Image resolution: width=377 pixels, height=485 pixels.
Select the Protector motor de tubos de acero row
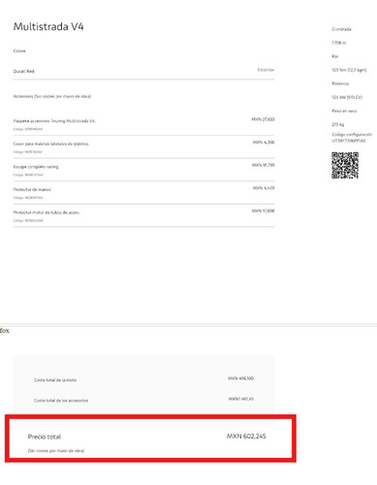point(143,215)
